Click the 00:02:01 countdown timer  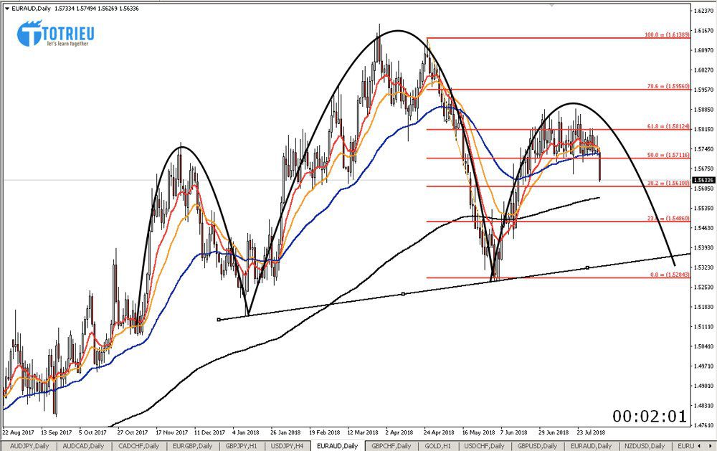click(x=650, y=416)
